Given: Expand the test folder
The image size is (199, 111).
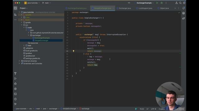Looking at the screenshot, I should tap(24, 46).
